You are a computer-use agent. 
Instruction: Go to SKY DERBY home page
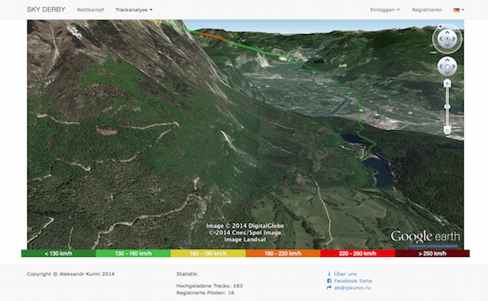coord(46,10)
